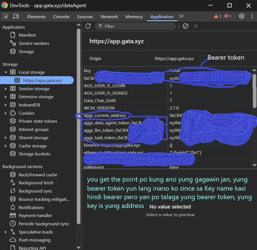Click the 2.7.0 value cell

click(174, 108)
